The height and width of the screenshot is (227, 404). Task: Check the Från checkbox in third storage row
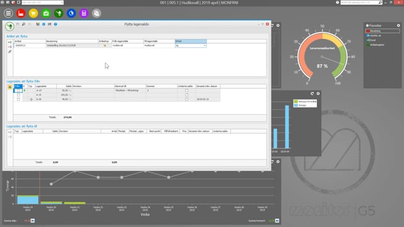(18, 100)
